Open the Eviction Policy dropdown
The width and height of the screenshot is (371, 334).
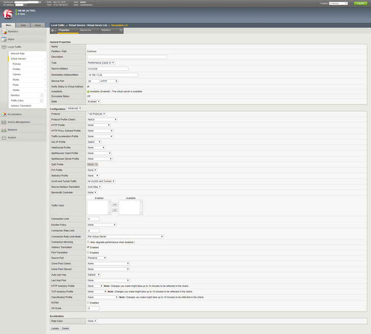point(102,224)
